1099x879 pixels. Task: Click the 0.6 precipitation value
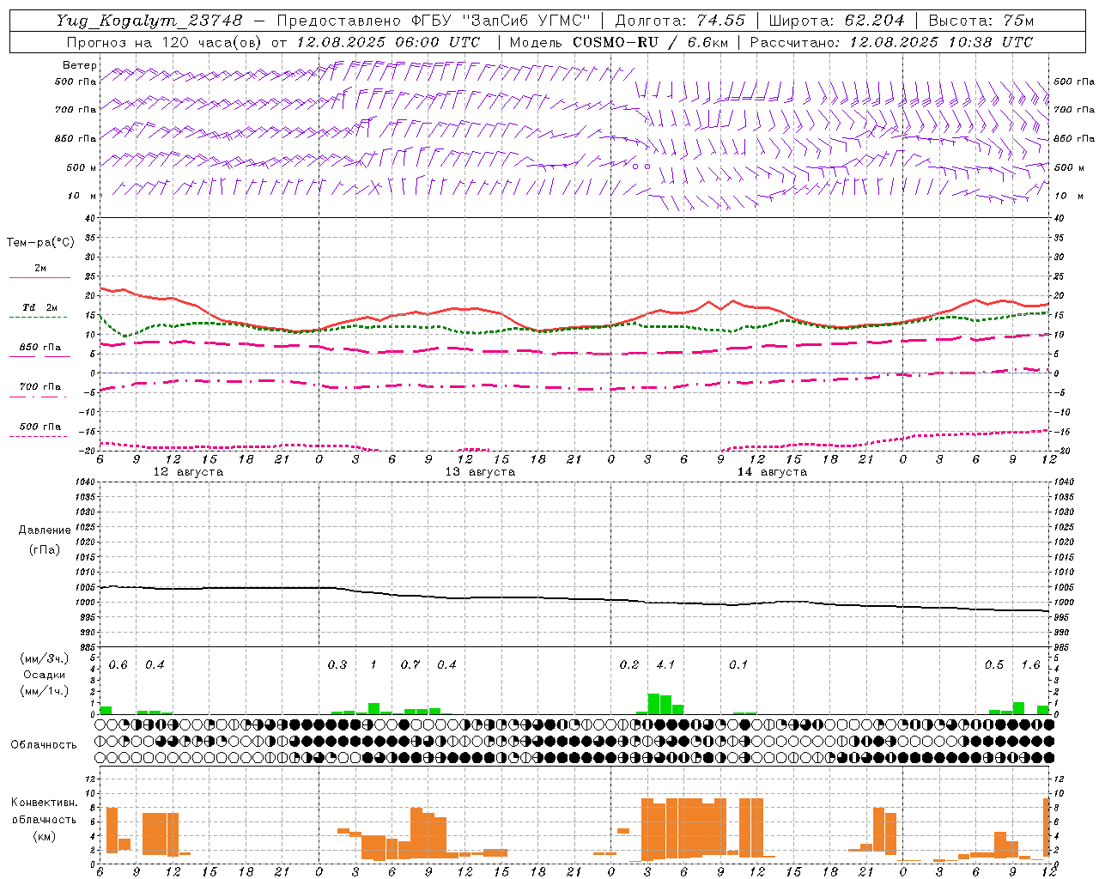[x=118, y=664]
